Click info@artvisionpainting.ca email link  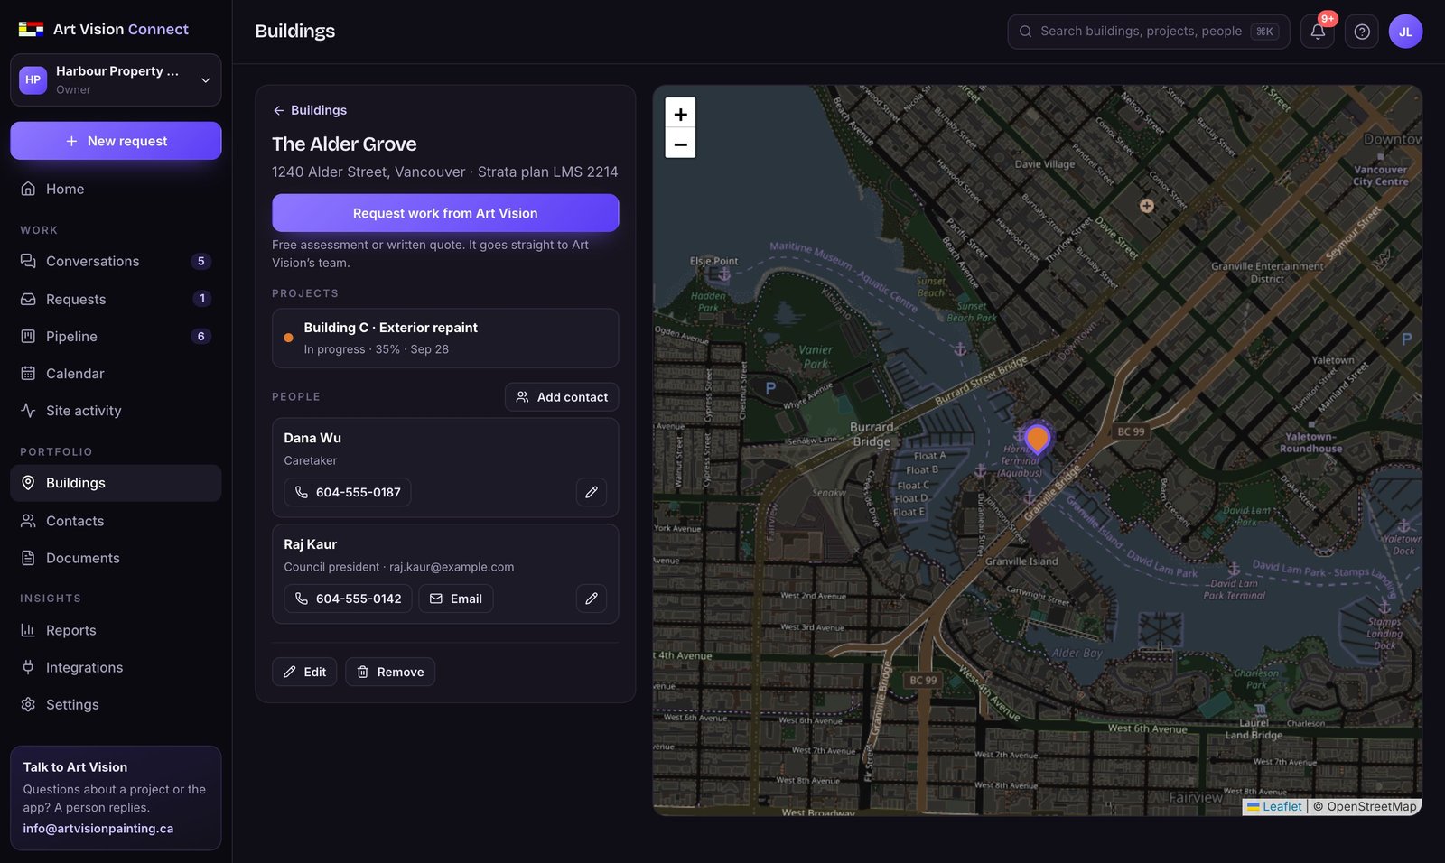98,829
